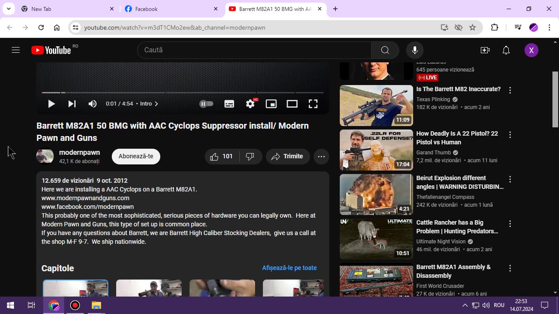
Task: View site information icon in address bar
Action: tap(76, 27)
